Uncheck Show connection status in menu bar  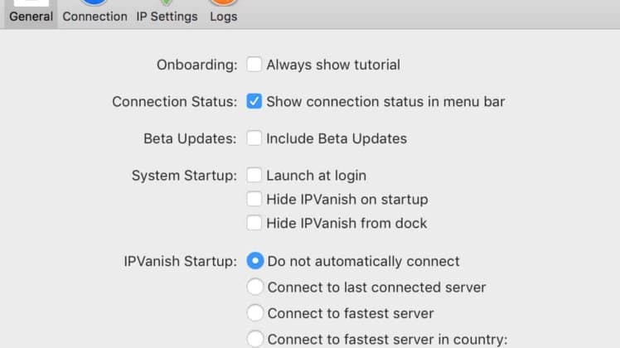pyautogui.click(x=254, y=101)
